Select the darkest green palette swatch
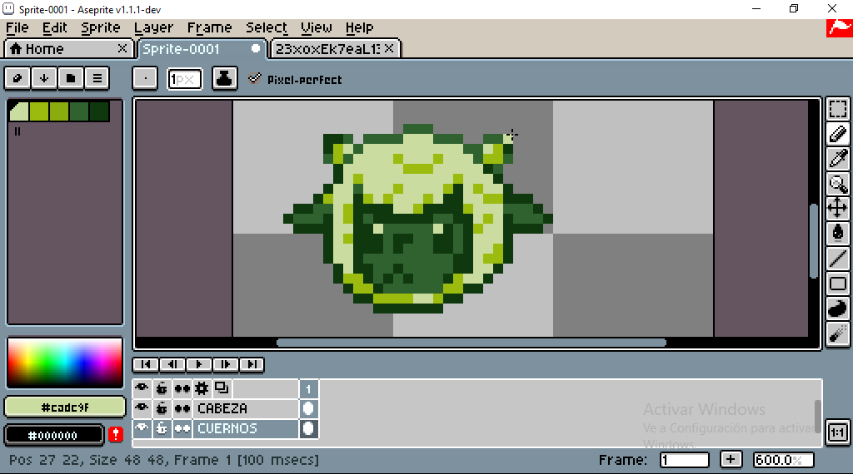The height and width of the screenshot is (474, 853). (x=100, y=111)
